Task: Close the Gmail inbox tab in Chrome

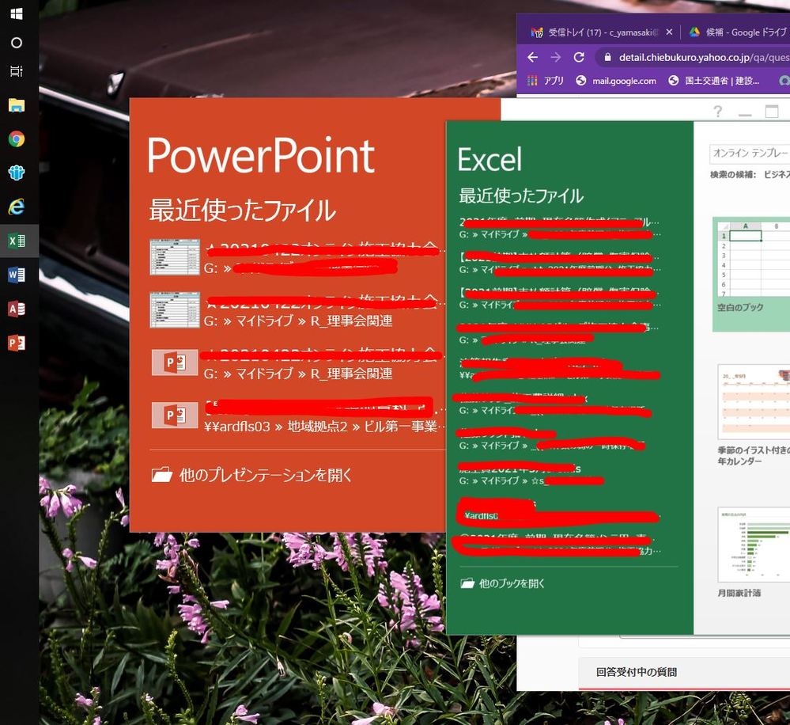Action: [x=669, y=32]
